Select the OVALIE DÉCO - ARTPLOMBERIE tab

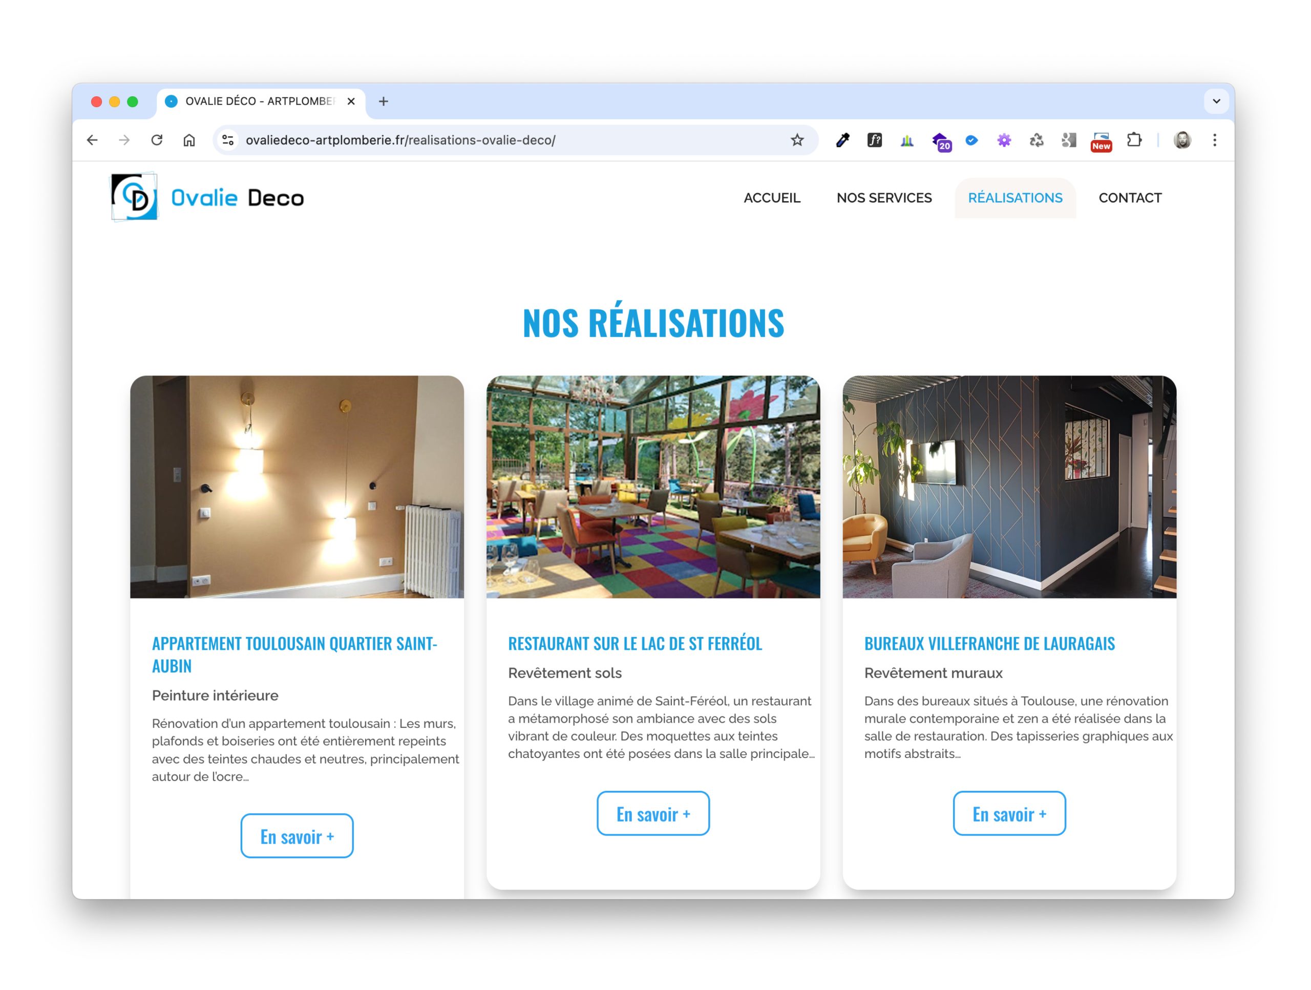pyautogui.click(x=261, y=101)
